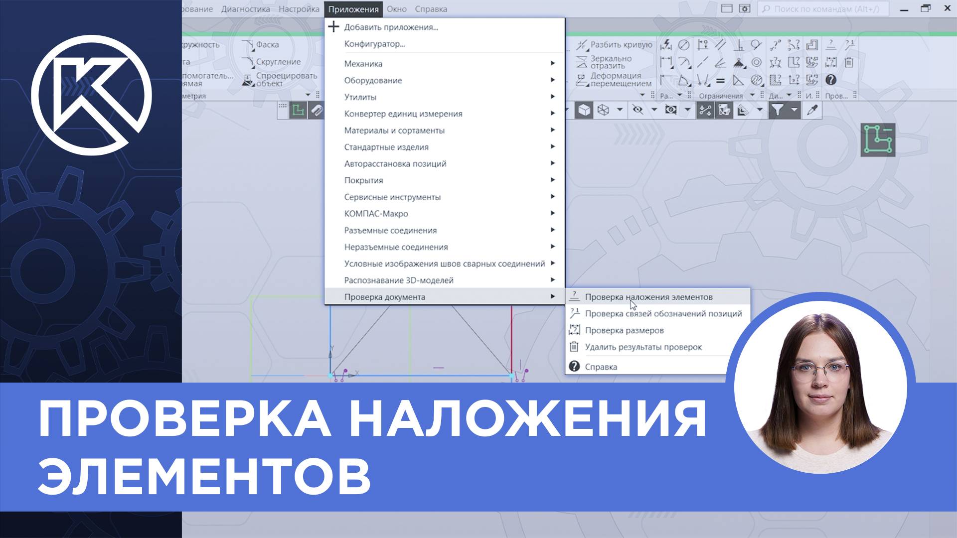Click the eyedropper tool in the view toolbar
The width and height of the screenshot is (957, 538).
point(812,110)
